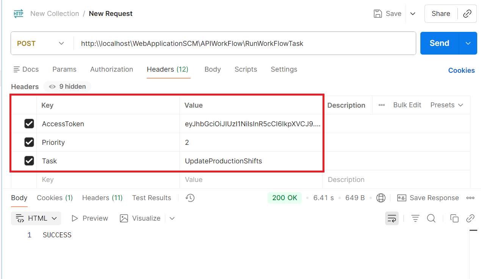Click the network globe icon

pos(381,198)
